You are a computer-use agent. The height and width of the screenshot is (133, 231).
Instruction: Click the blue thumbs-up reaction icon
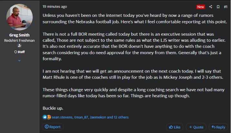pos(45,117)
